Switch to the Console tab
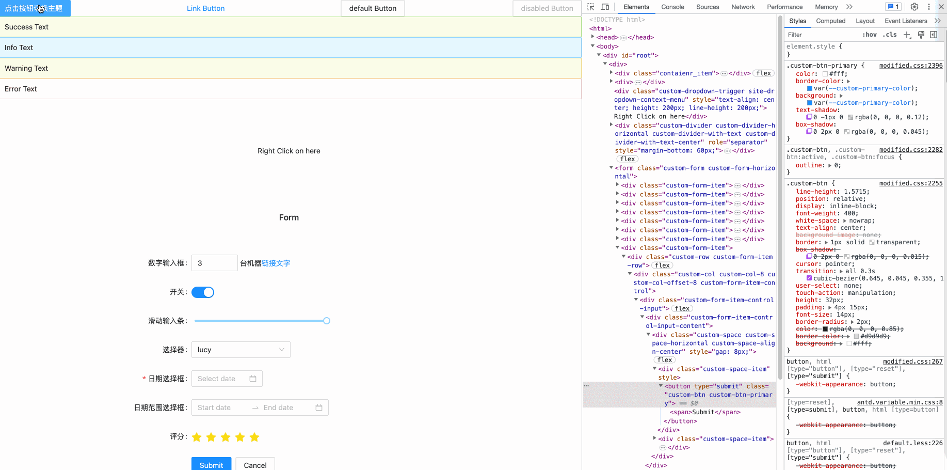The image size is (947, 470). pyautogui.click(x=672, y=7)
